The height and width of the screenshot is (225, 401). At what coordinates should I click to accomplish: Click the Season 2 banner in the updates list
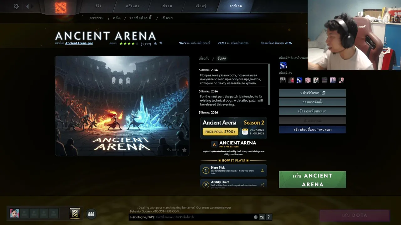pyautogui.click(x=233, y=128)
